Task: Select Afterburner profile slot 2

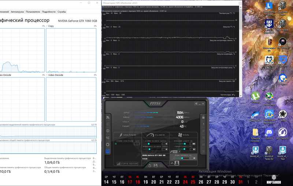Action: [x=203, y=131]
